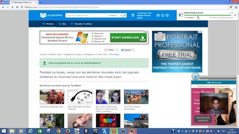This screenshot has height=134, width=239.
Task: Switch to the Windows nav tab
Action: pyautogui.click(x=48, y=24)
